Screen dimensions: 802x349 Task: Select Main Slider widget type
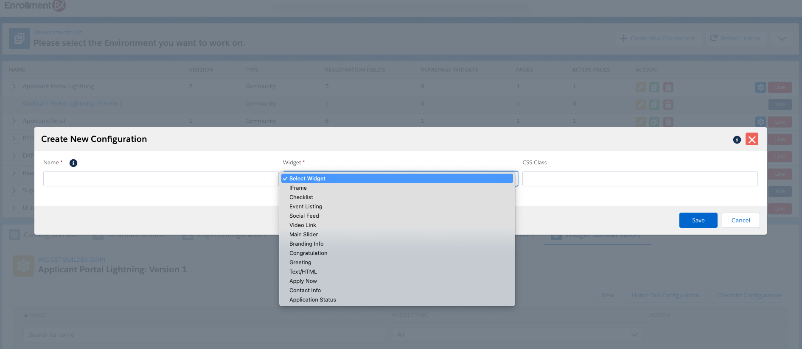coord(303,235)
